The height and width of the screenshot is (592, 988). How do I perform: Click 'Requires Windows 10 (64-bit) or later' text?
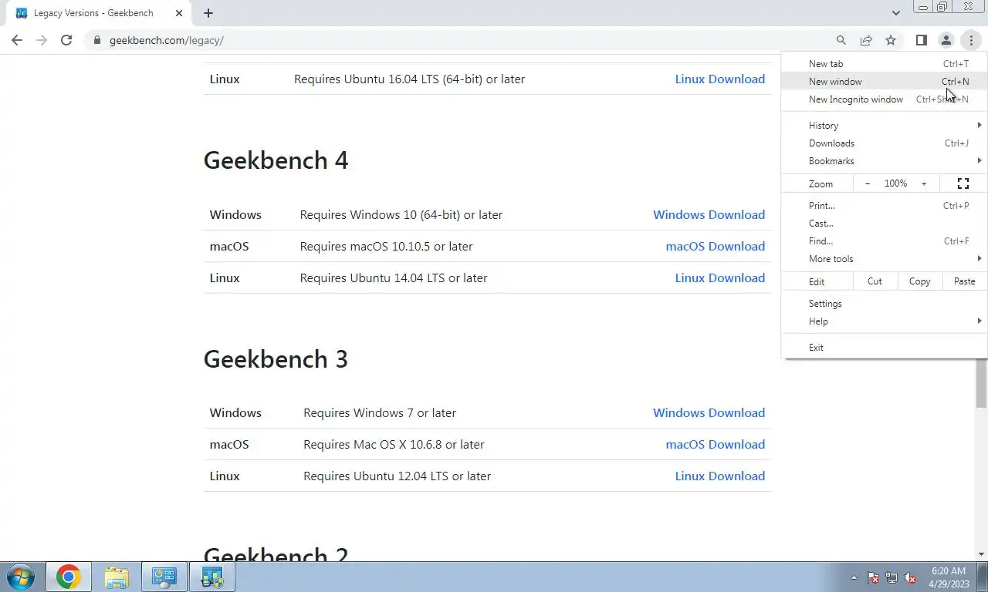(x=401, y=214)
